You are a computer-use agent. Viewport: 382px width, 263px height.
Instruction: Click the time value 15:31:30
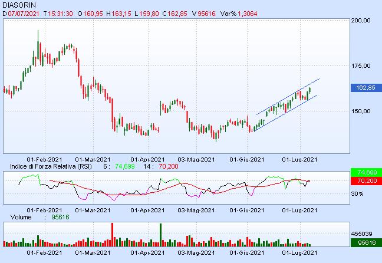(60, 14)
